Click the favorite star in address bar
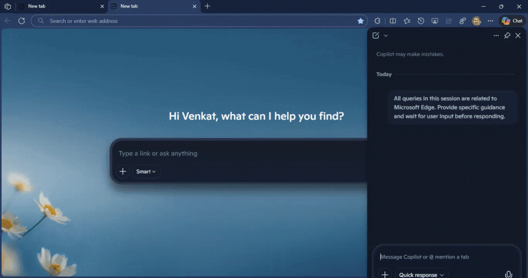The width and height of the screenshot is (528, 278). [360, 21]
